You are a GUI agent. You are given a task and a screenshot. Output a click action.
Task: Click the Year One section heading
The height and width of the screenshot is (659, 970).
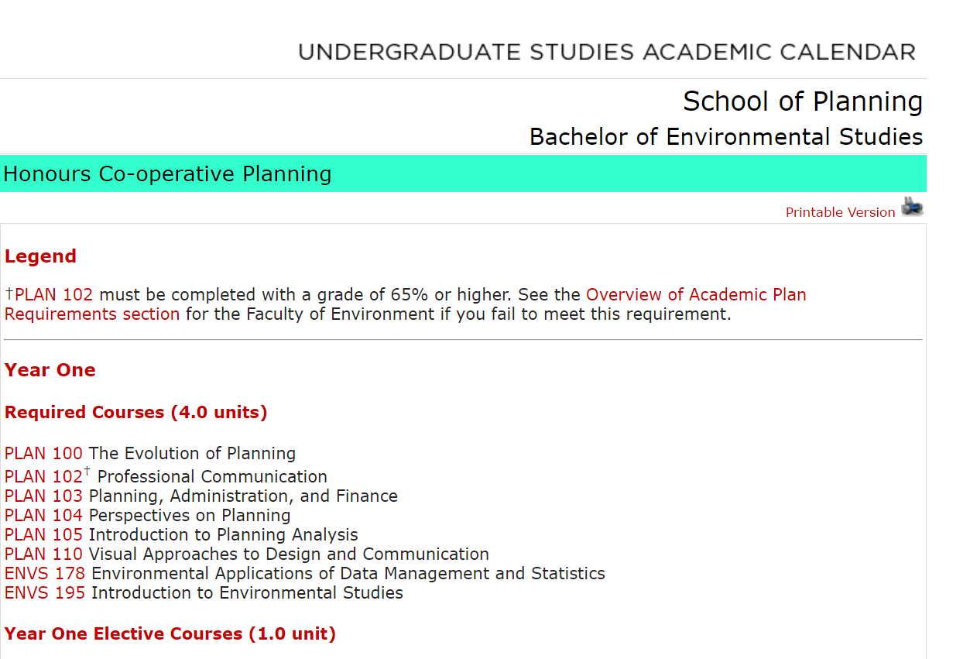[x=50, y=370]
